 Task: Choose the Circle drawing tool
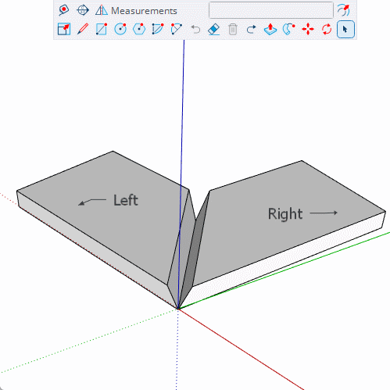pos(120,29)
